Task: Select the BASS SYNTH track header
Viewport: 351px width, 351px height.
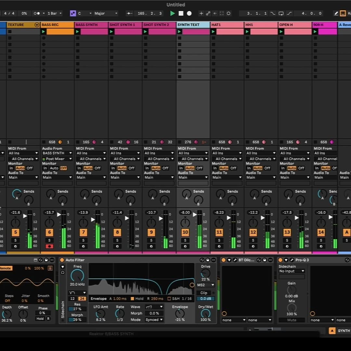Action: [91, 25]
